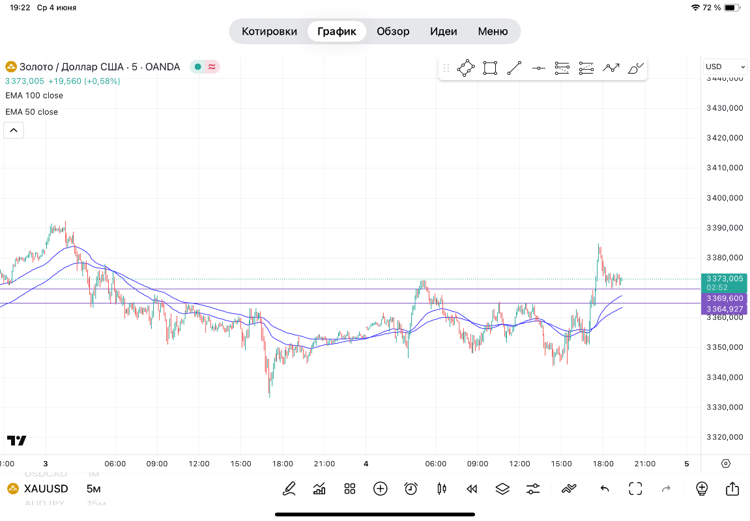
Task: Open the 5м timeframe selector
Action: click(x=93, y=489)
